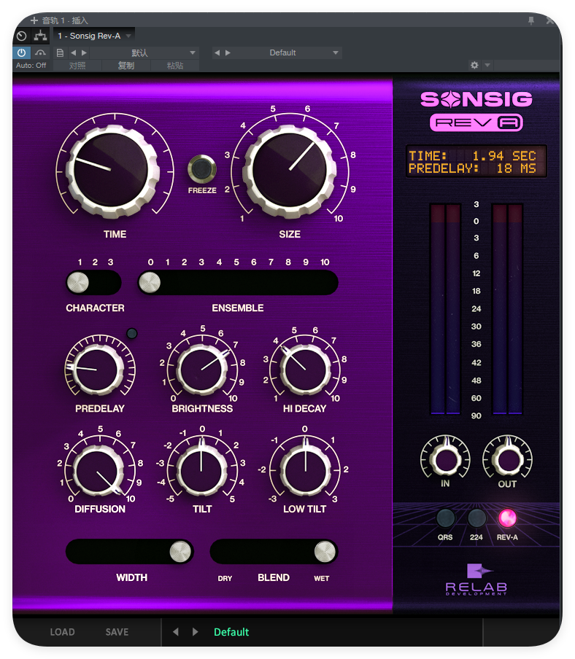Click the sidechain routing icon
The width and height of the screenshot is (575, 659).
pyautogui.click(x=40, y=36)
